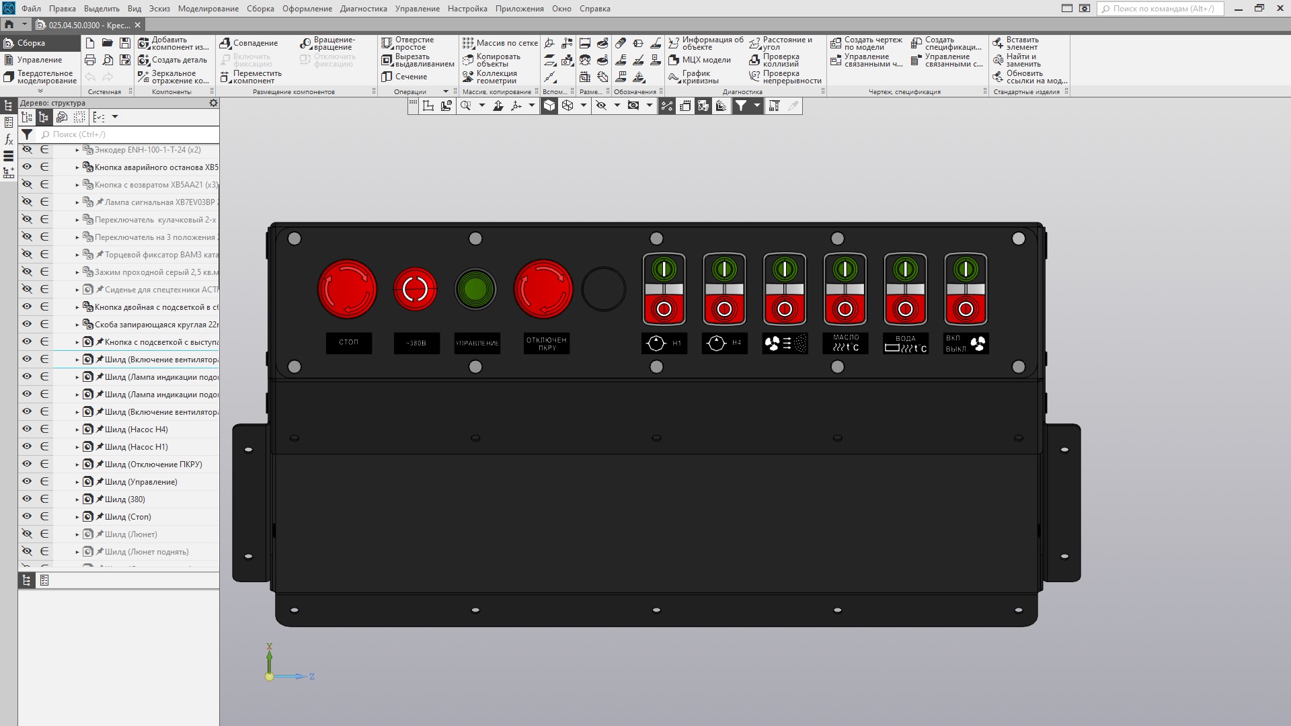Hide the Шилд (Стоп) component
This screenshot has height=726, width=1291.
[27, 516]
